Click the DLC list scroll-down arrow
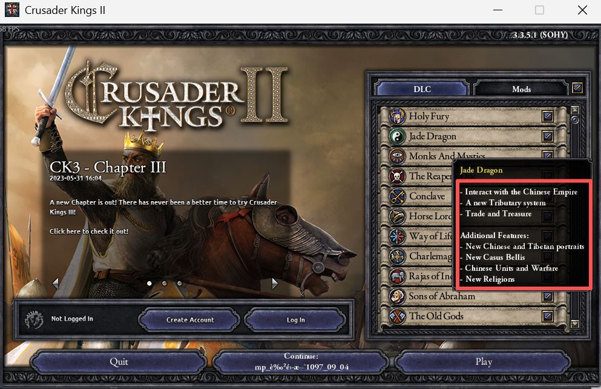Image resolution: width=601 pixels, height=389 pixels. (574, 324)
